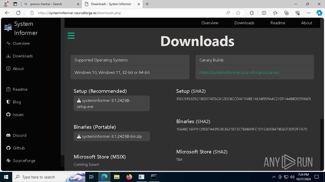Click the Readme clipboard icon in sidebar
325x182 pixels.
coord(8,89)
